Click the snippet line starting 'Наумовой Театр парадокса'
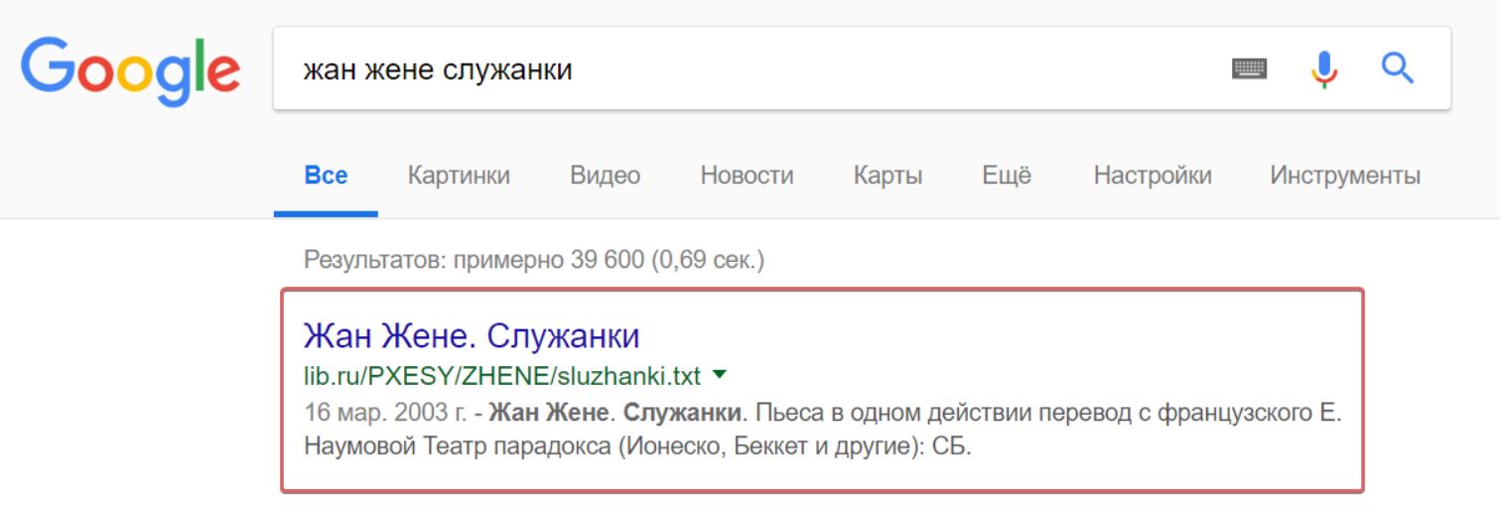This screenshot has height=508, width=1500. [x=635, y=446]
